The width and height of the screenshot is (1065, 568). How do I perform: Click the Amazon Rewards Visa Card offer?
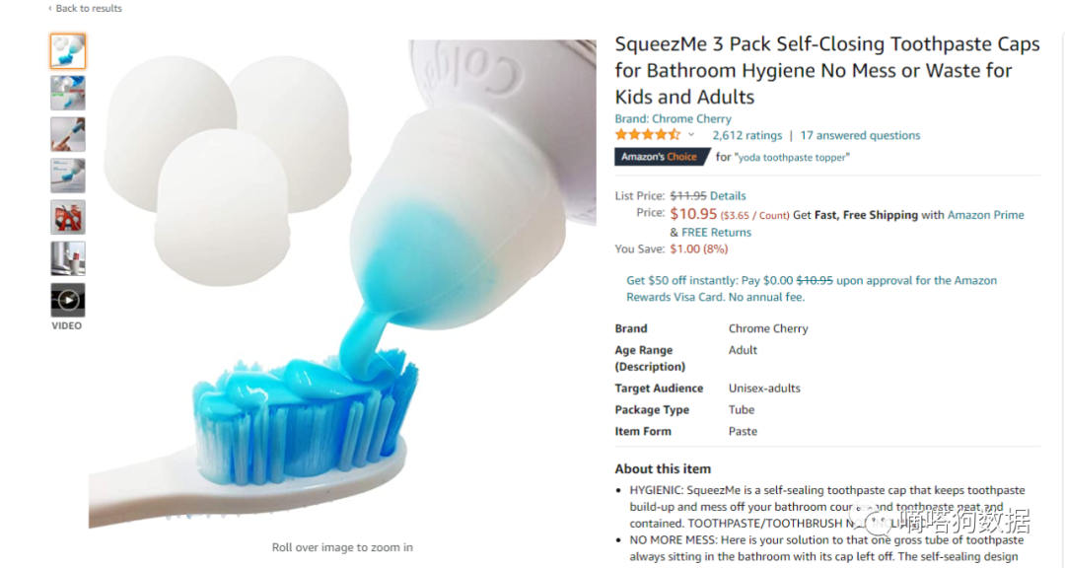pos(812,289)
